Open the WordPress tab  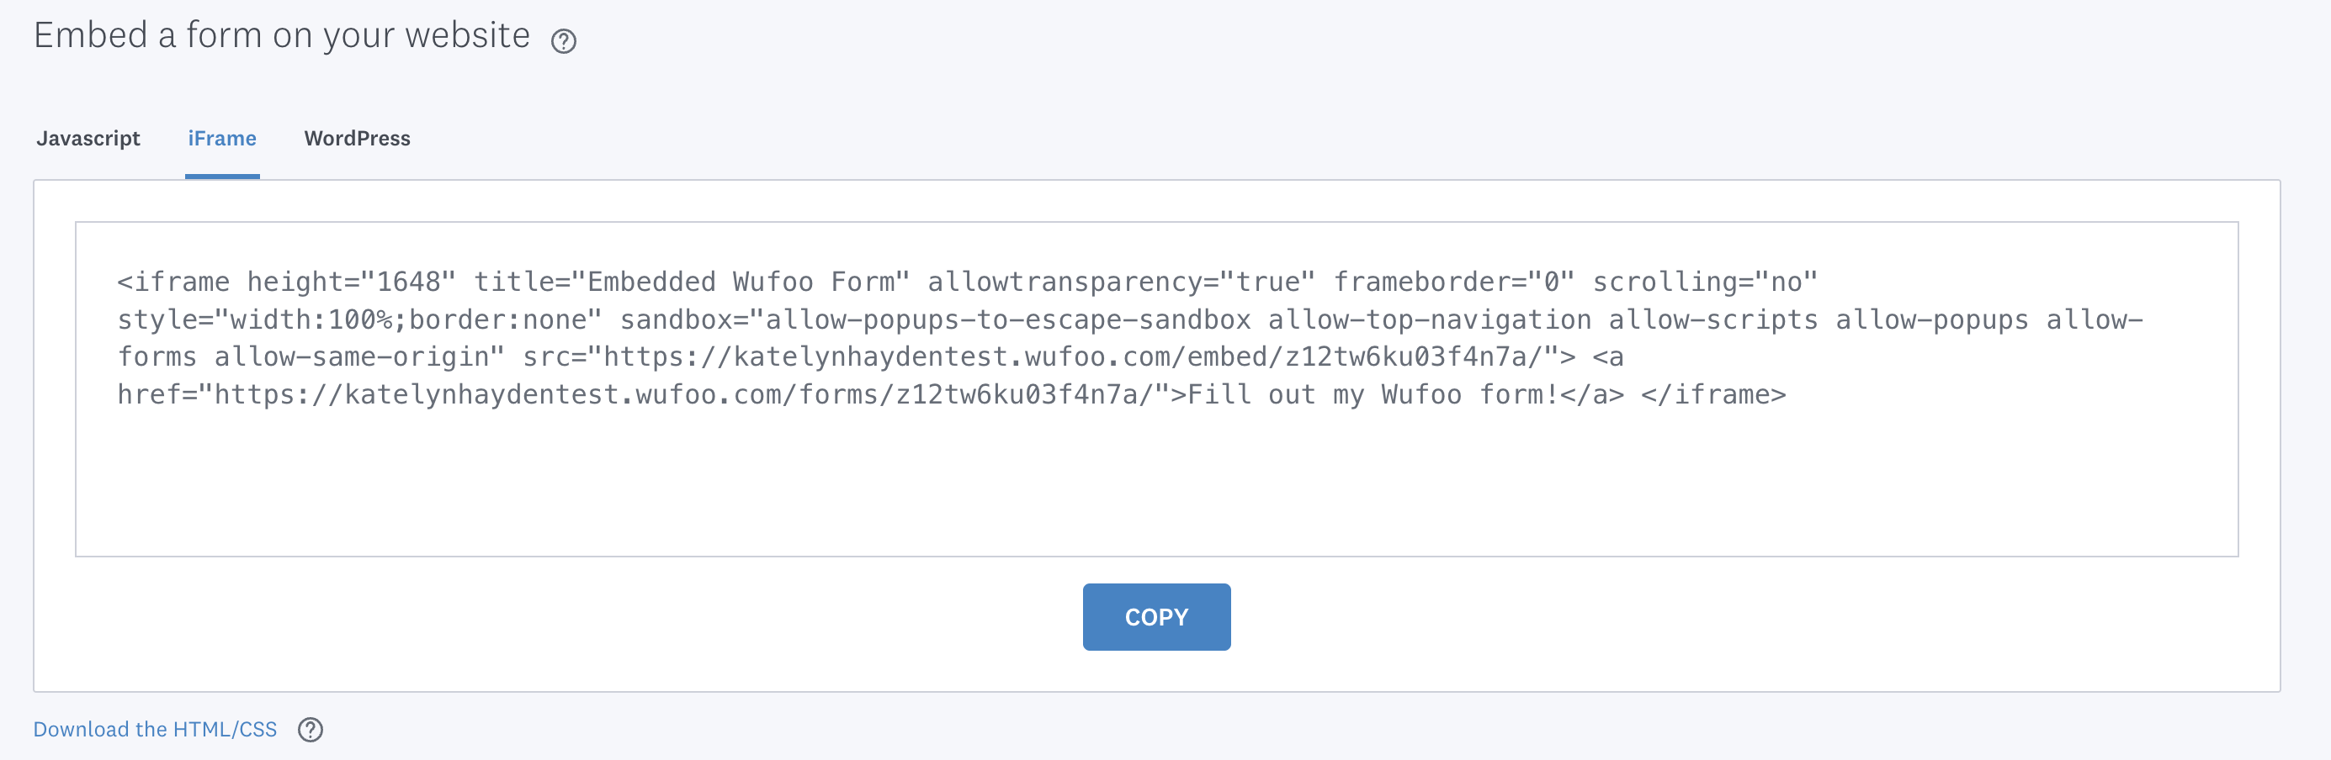click(x=358, y=138)
